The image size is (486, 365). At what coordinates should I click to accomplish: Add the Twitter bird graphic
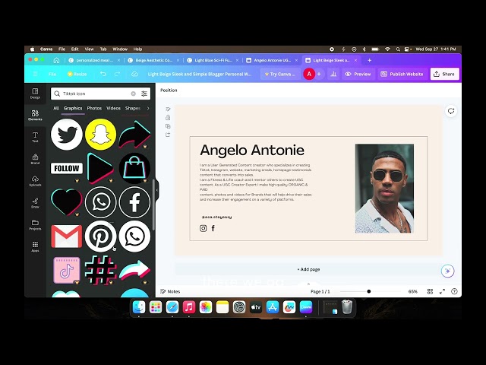pyautogui.click(x=67, y=135)
